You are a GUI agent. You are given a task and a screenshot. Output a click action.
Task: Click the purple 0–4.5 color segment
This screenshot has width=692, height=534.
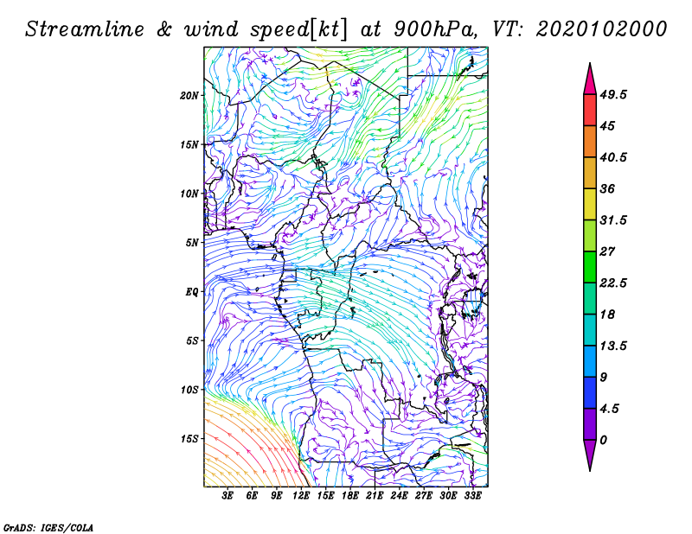[590, 424]
